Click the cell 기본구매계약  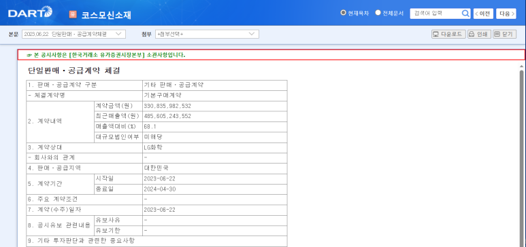163,96
